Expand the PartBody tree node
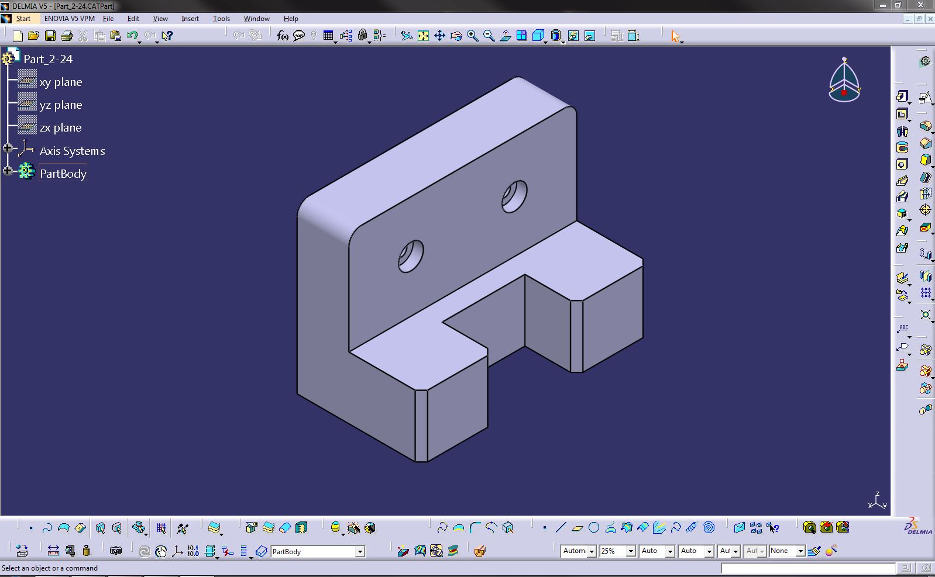 click(8, 171)
